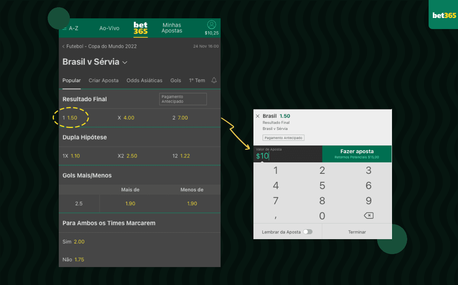This screenshot has width=458, height=285.
Task: Click Terminar button
Action: pyautogui.click(x=357, y=232)
